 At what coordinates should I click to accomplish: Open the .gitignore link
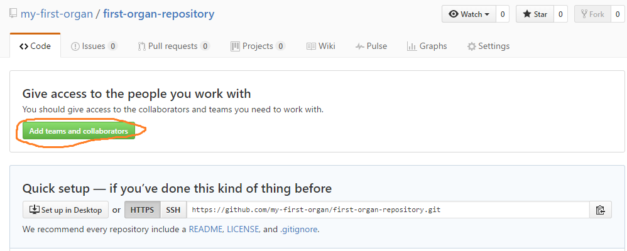click(x=298, y=230)
